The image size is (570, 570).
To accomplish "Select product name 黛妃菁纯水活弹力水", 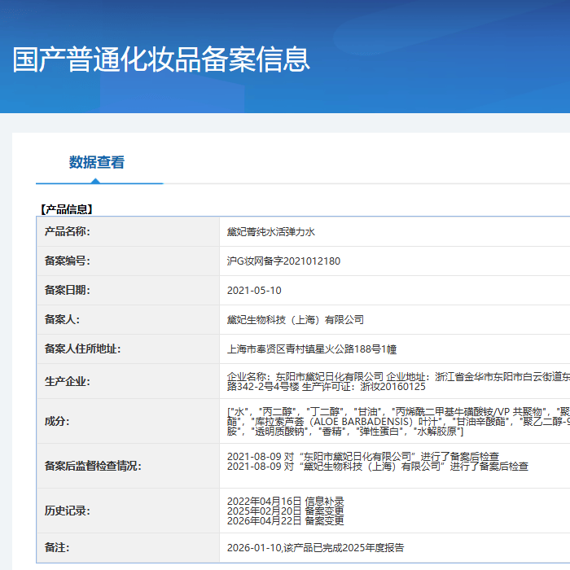I will 271,232.
